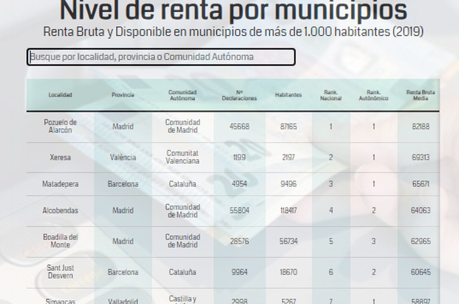Click Cataluña for Sant Just Desvern
459x304 pixels.
pos(182,272)
